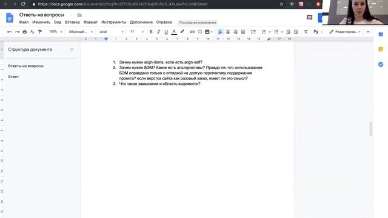388x218 pixels.
Task: Open the editing mode Редактирова dropdown
Action: (345, 31)
